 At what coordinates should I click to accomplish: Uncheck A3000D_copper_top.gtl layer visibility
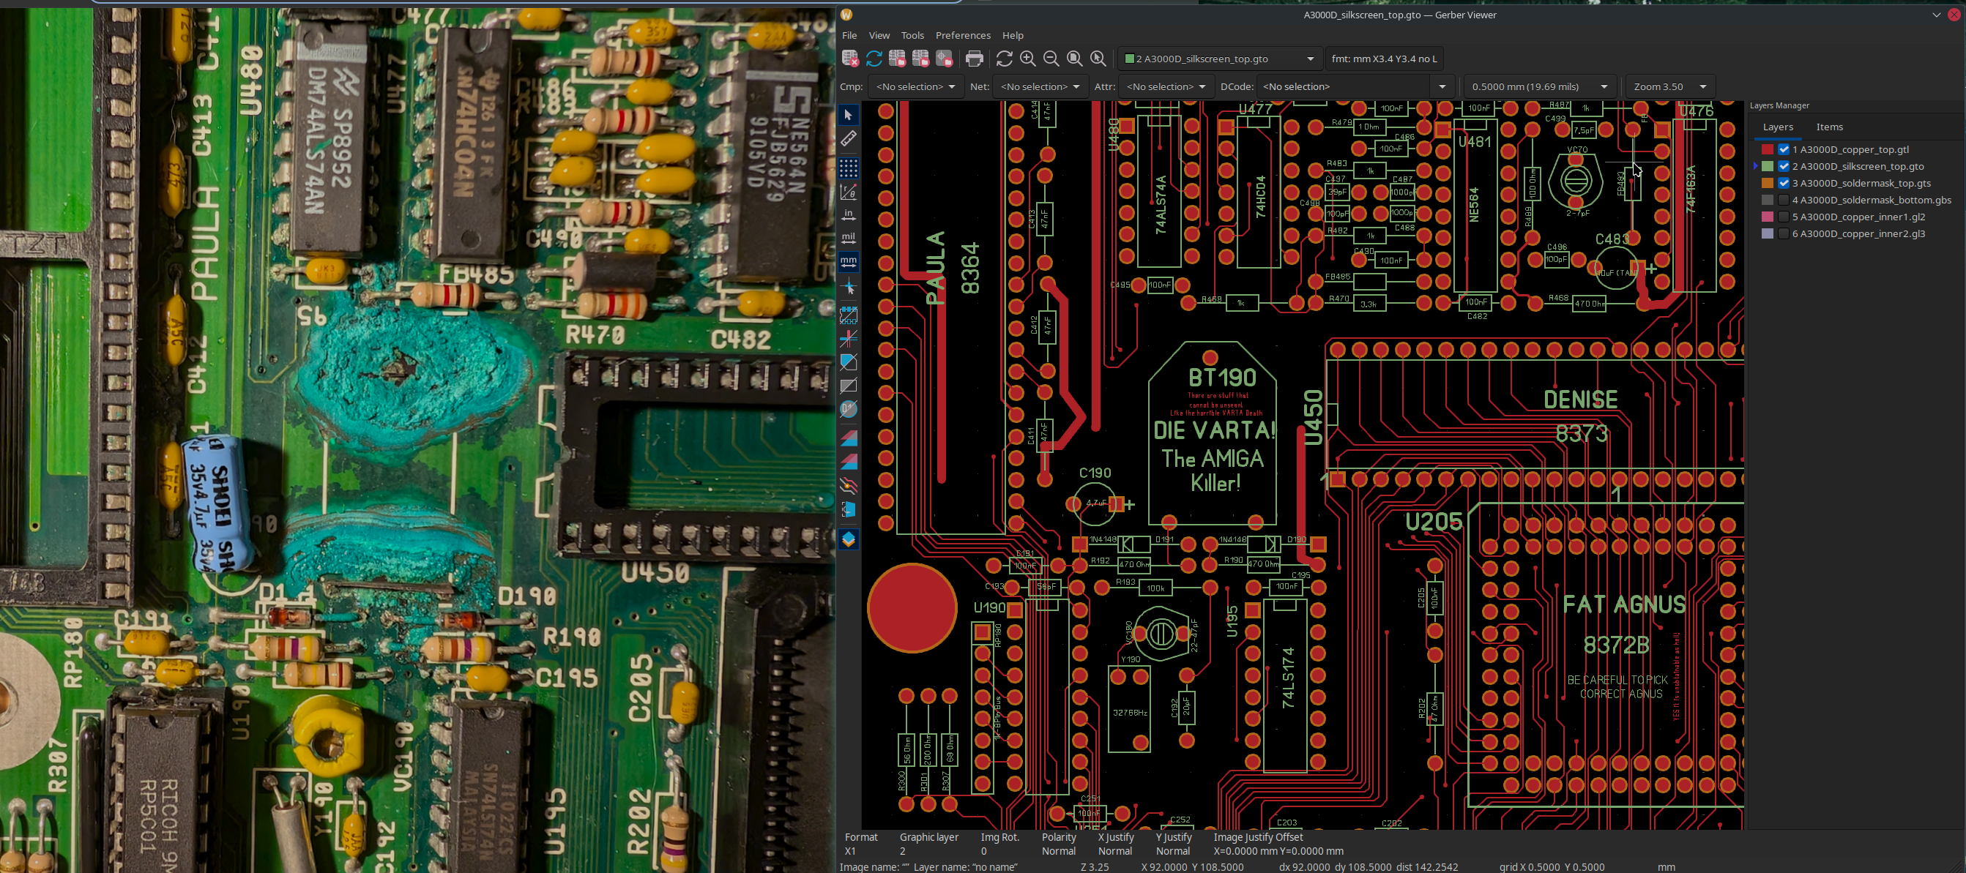(1784, 149)
